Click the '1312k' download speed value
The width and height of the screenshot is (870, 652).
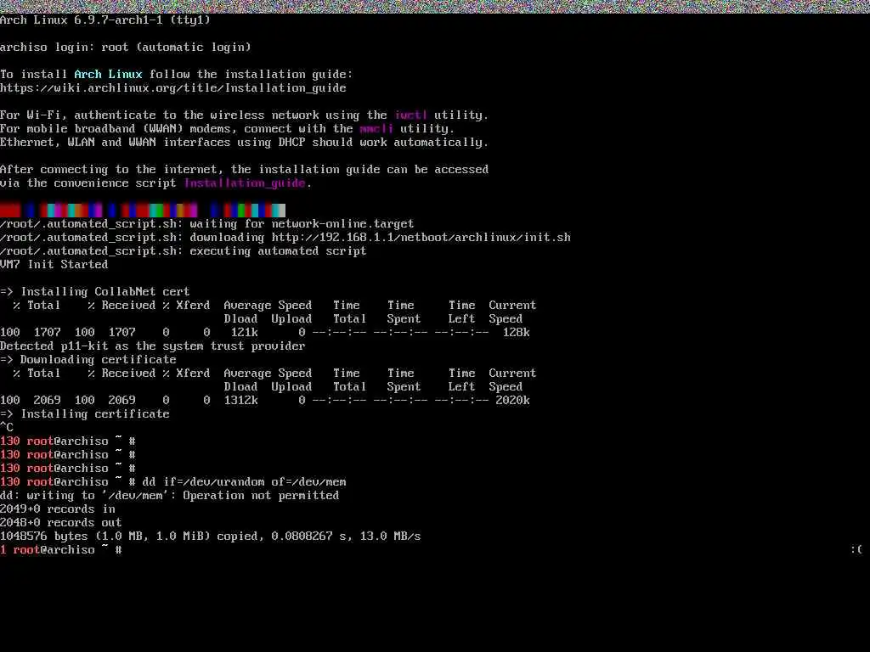coord(240,401)
